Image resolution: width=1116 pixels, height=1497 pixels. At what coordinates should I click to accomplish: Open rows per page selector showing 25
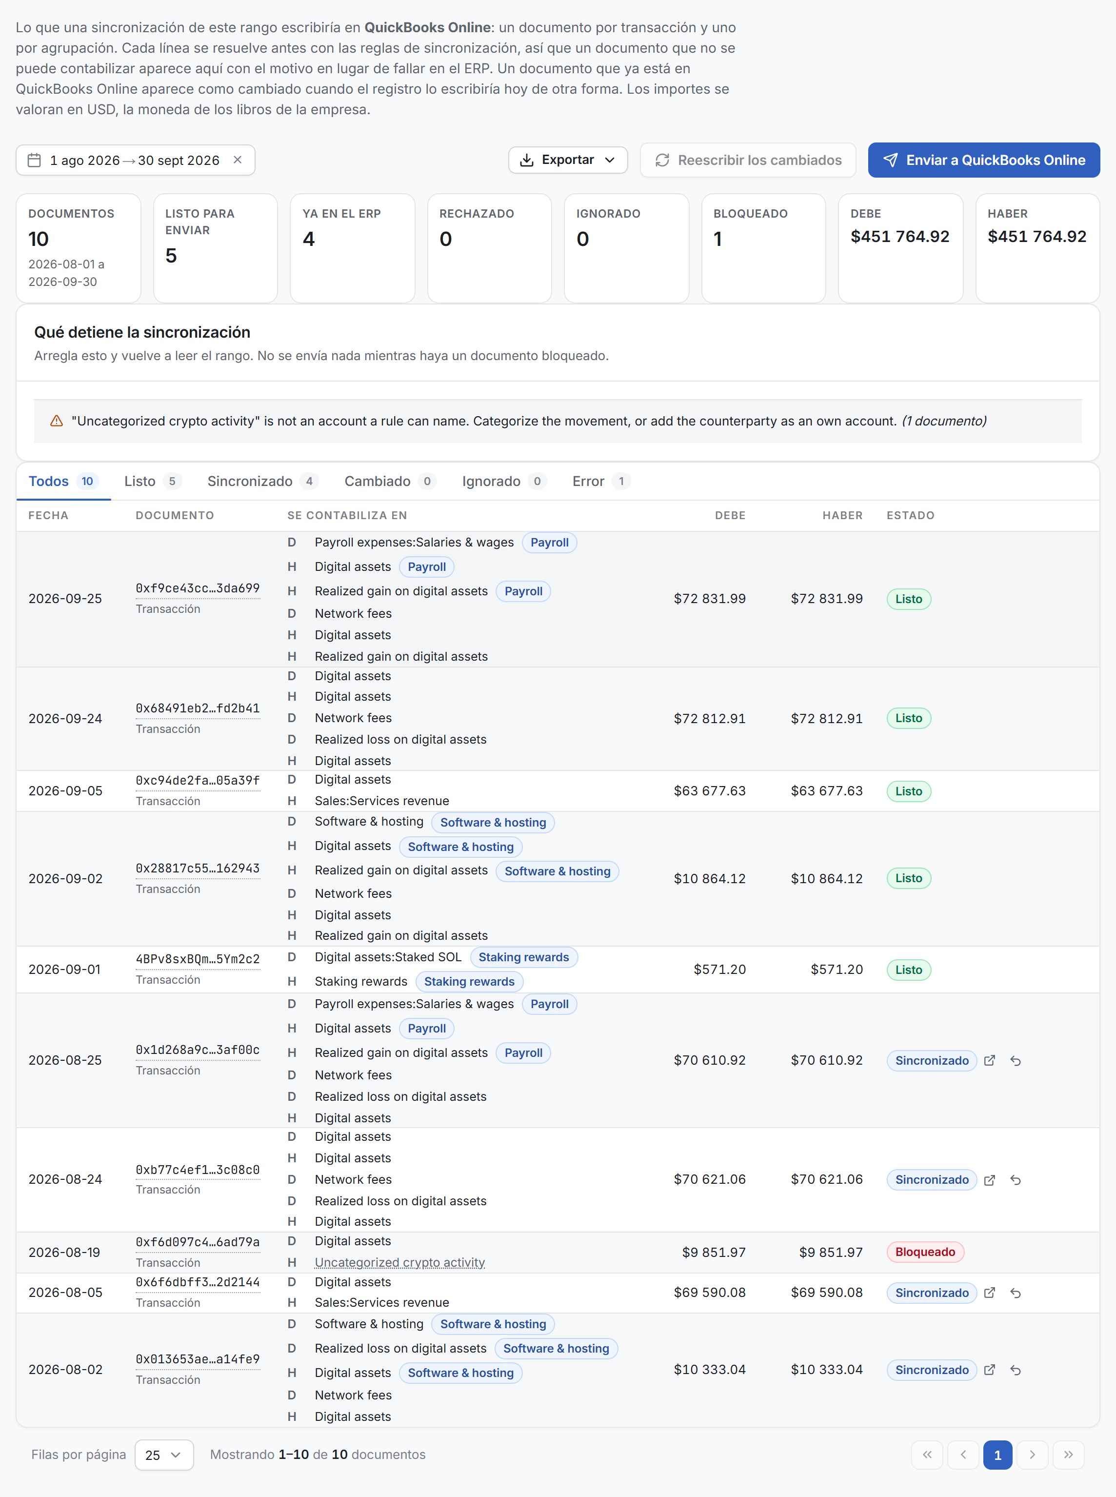(x=164, y=1455)
